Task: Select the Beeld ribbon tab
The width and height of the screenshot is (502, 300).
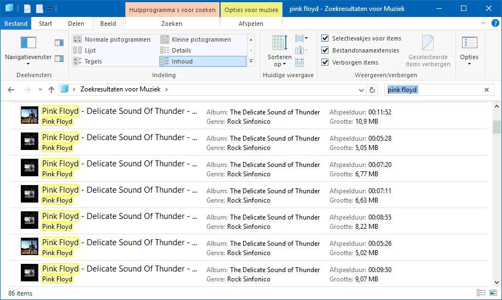Action: [108, 24]
